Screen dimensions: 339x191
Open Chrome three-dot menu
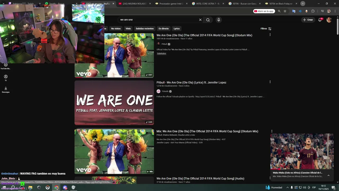pos(335,11)
